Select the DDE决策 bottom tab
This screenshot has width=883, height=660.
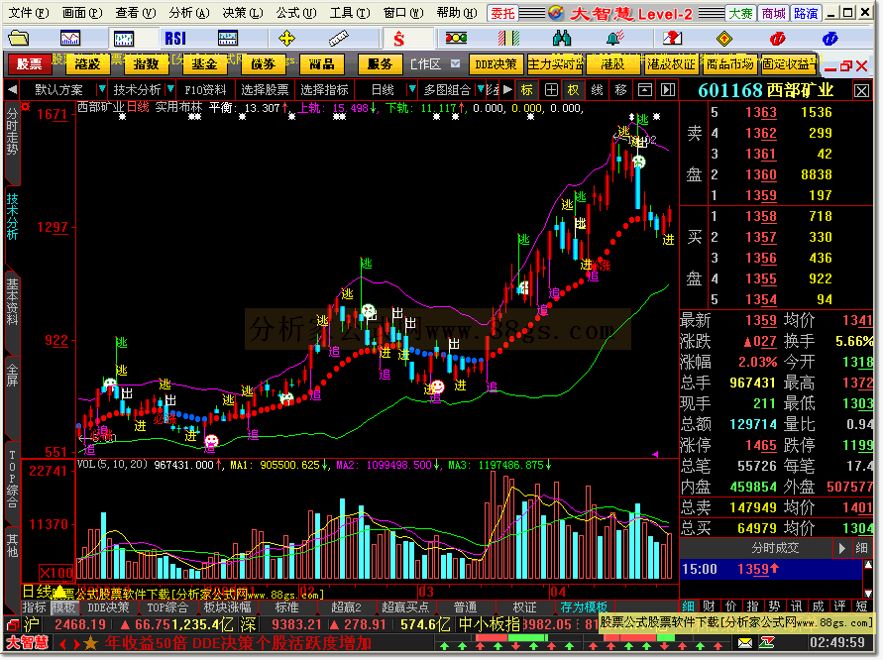click(x=108, y=607)
